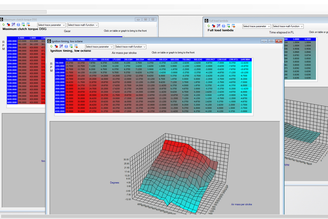Click short horizontal scrollbar at top left
The height and width of the screenshot is (219, 328).
click(x=23, y=12)
